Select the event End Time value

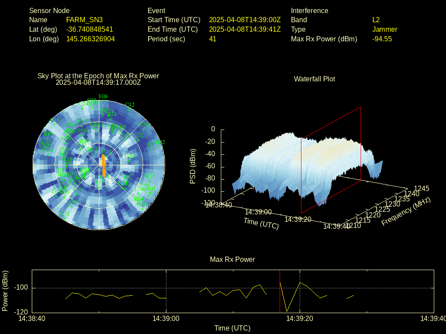245,30
